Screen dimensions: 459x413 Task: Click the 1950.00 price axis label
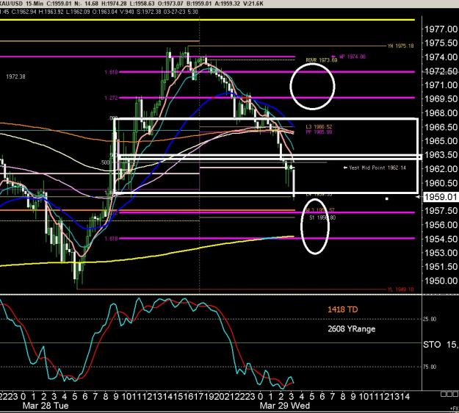441,281
